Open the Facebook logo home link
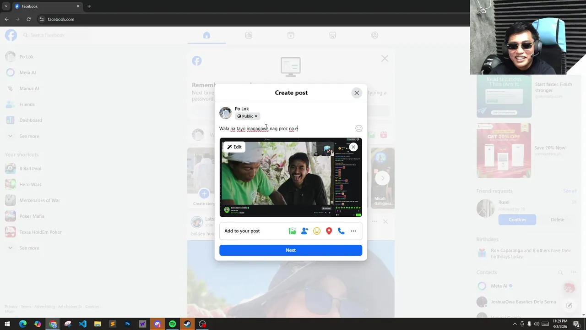The height and width of the screenshot is (330, 586). 11,35
